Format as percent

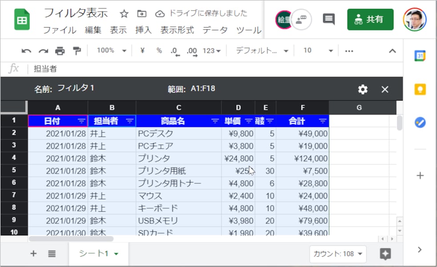[x=159, y=50]
